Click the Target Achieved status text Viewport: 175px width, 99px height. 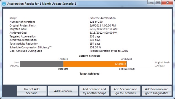click(89, 74)
